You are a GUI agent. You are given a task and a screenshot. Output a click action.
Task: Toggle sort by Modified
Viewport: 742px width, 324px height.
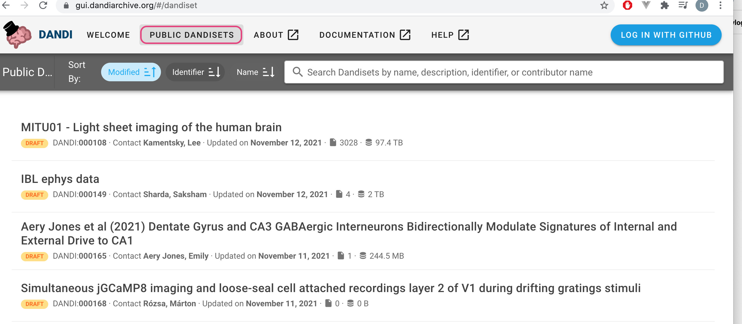pos(131,72)
